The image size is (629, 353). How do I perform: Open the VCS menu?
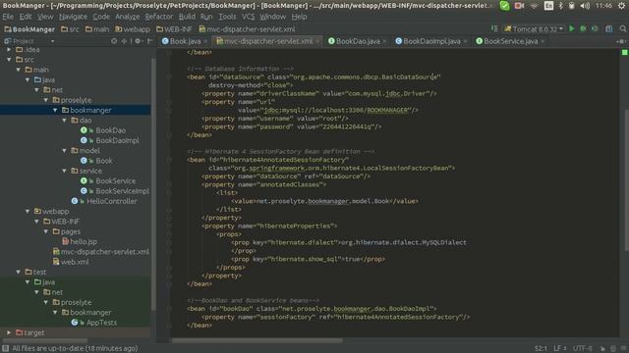click(x=248, y=17)
